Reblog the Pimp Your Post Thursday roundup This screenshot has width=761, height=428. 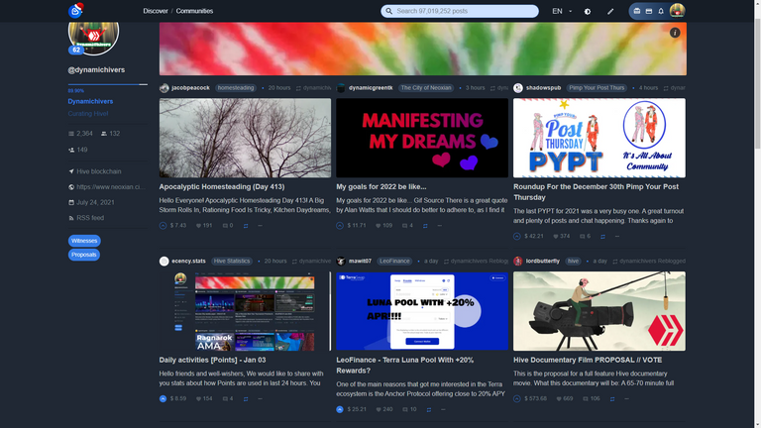pos(602,237)
